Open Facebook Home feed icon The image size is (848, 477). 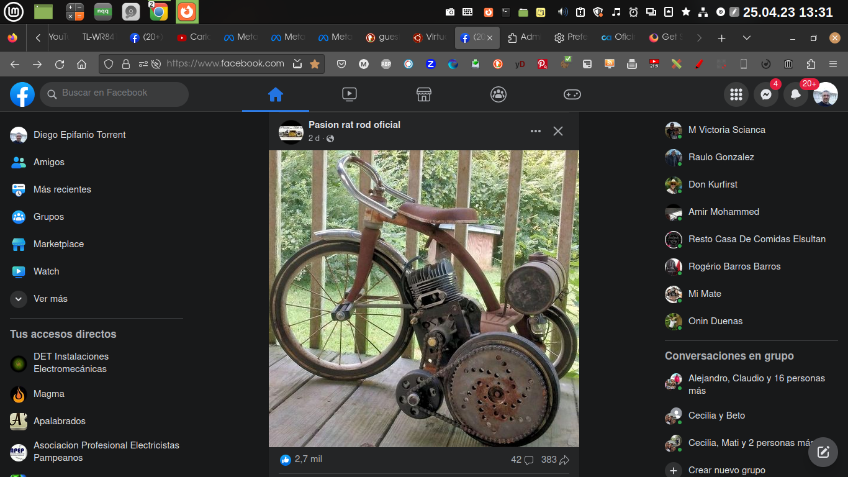[275, 94]
